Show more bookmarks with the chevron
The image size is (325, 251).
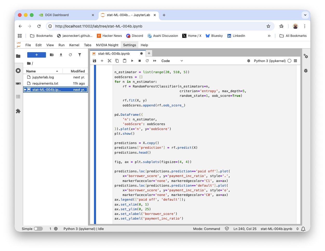point(269,36)
